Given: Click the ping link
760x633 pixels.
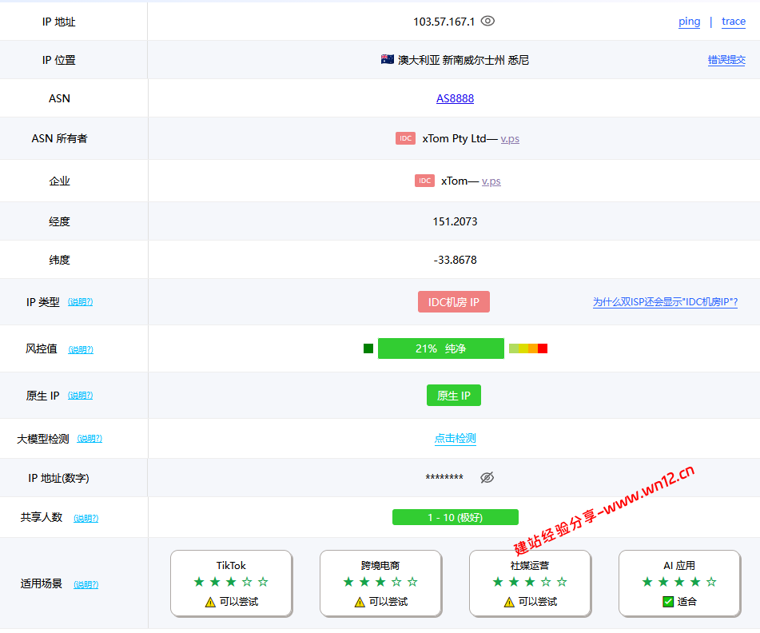Looking at the screenshot, I should (x=689, y=22).
